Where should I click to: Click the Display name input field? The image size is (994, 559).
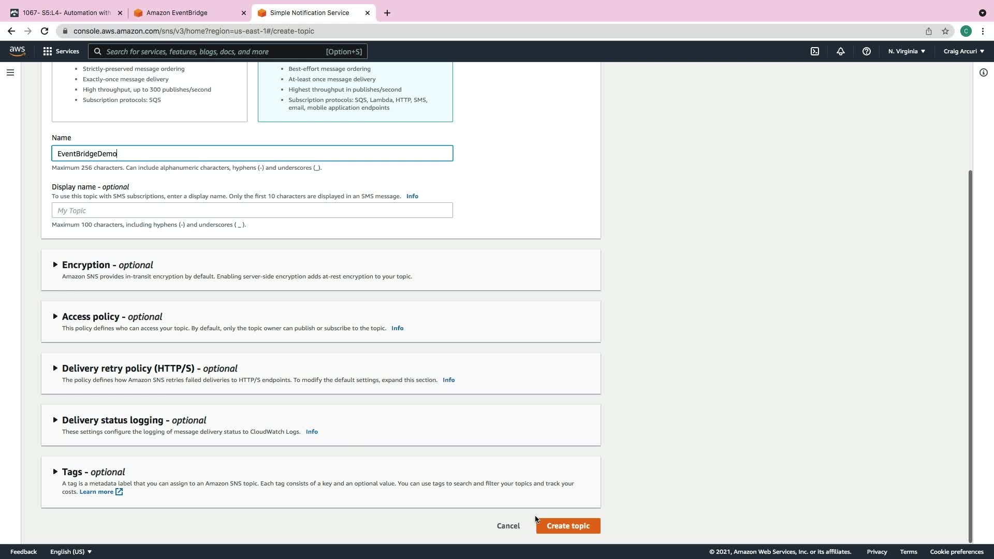pos(252,211)
